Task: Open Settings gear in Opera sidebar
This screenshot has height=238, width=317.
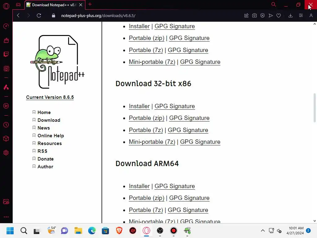Action: [x=6, y=152]
